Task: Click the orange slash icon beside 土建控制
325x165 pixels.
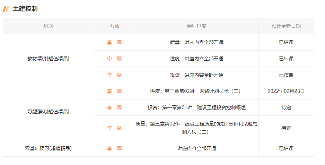Action: point(6,9)
